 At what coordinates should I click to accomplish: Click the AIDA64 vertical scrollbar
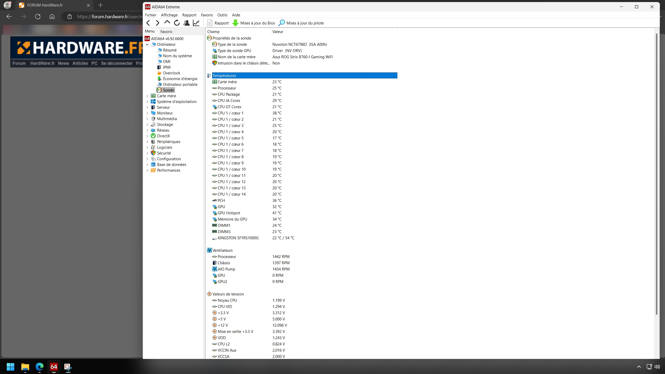[657, 174]
